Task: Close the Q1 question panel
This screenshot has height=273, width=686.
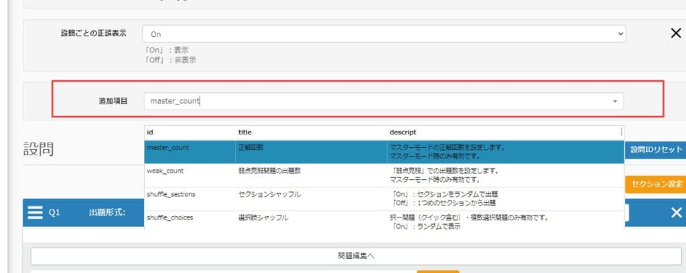Action: coord(676,213)
